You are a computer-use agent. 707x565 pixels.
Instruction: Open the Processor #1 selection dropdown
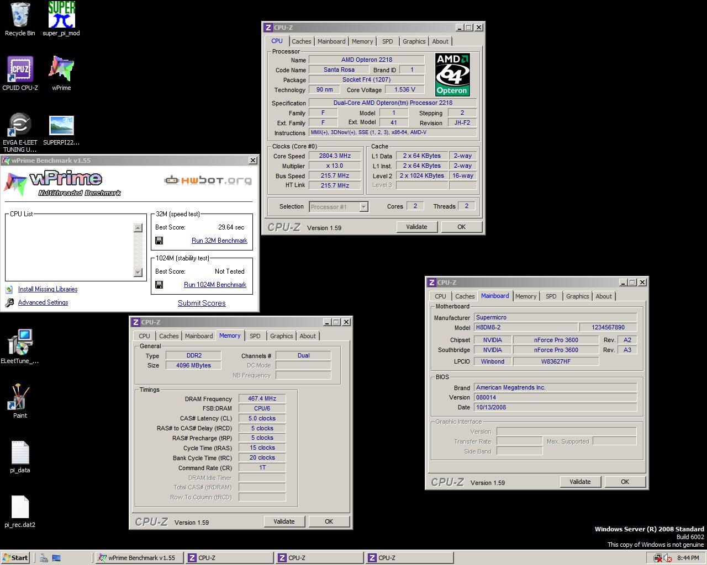coord(339,207)
